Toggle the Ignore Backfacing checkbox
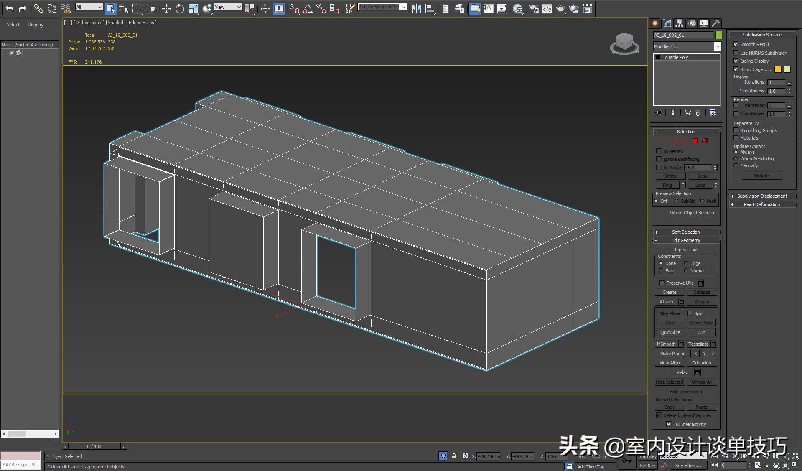 click(x=659, y=159)
